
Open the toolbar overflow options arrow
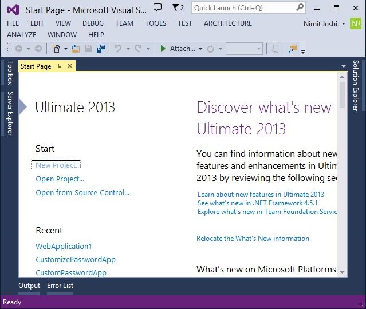[303, 51]
